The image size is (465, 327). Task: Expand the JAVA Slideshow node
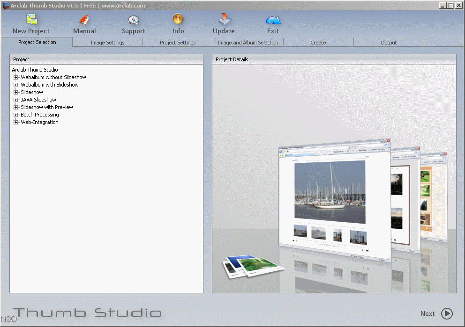[x=15, y=100]
